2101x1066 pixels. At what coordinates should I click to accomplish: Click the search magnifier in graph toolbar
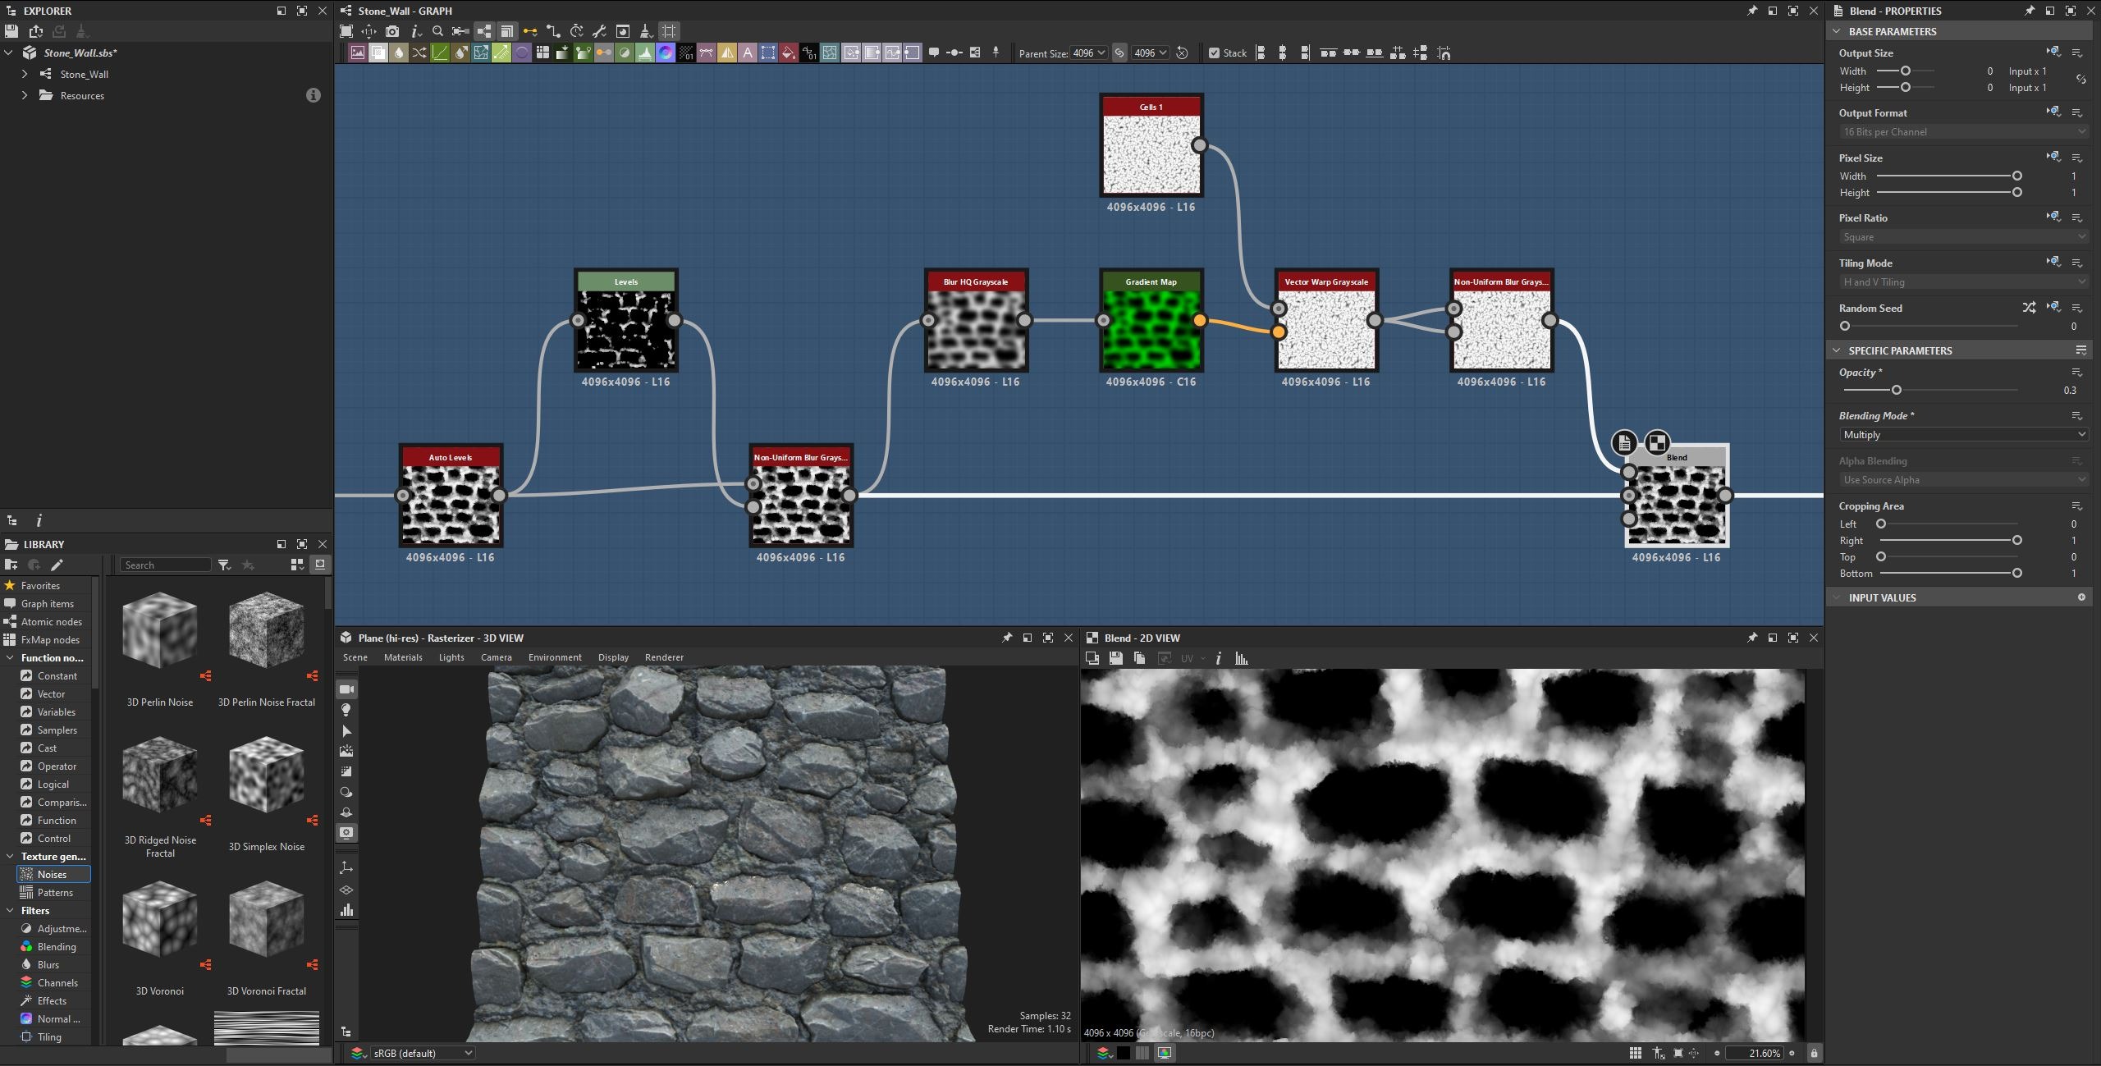[x=437, y=31]
